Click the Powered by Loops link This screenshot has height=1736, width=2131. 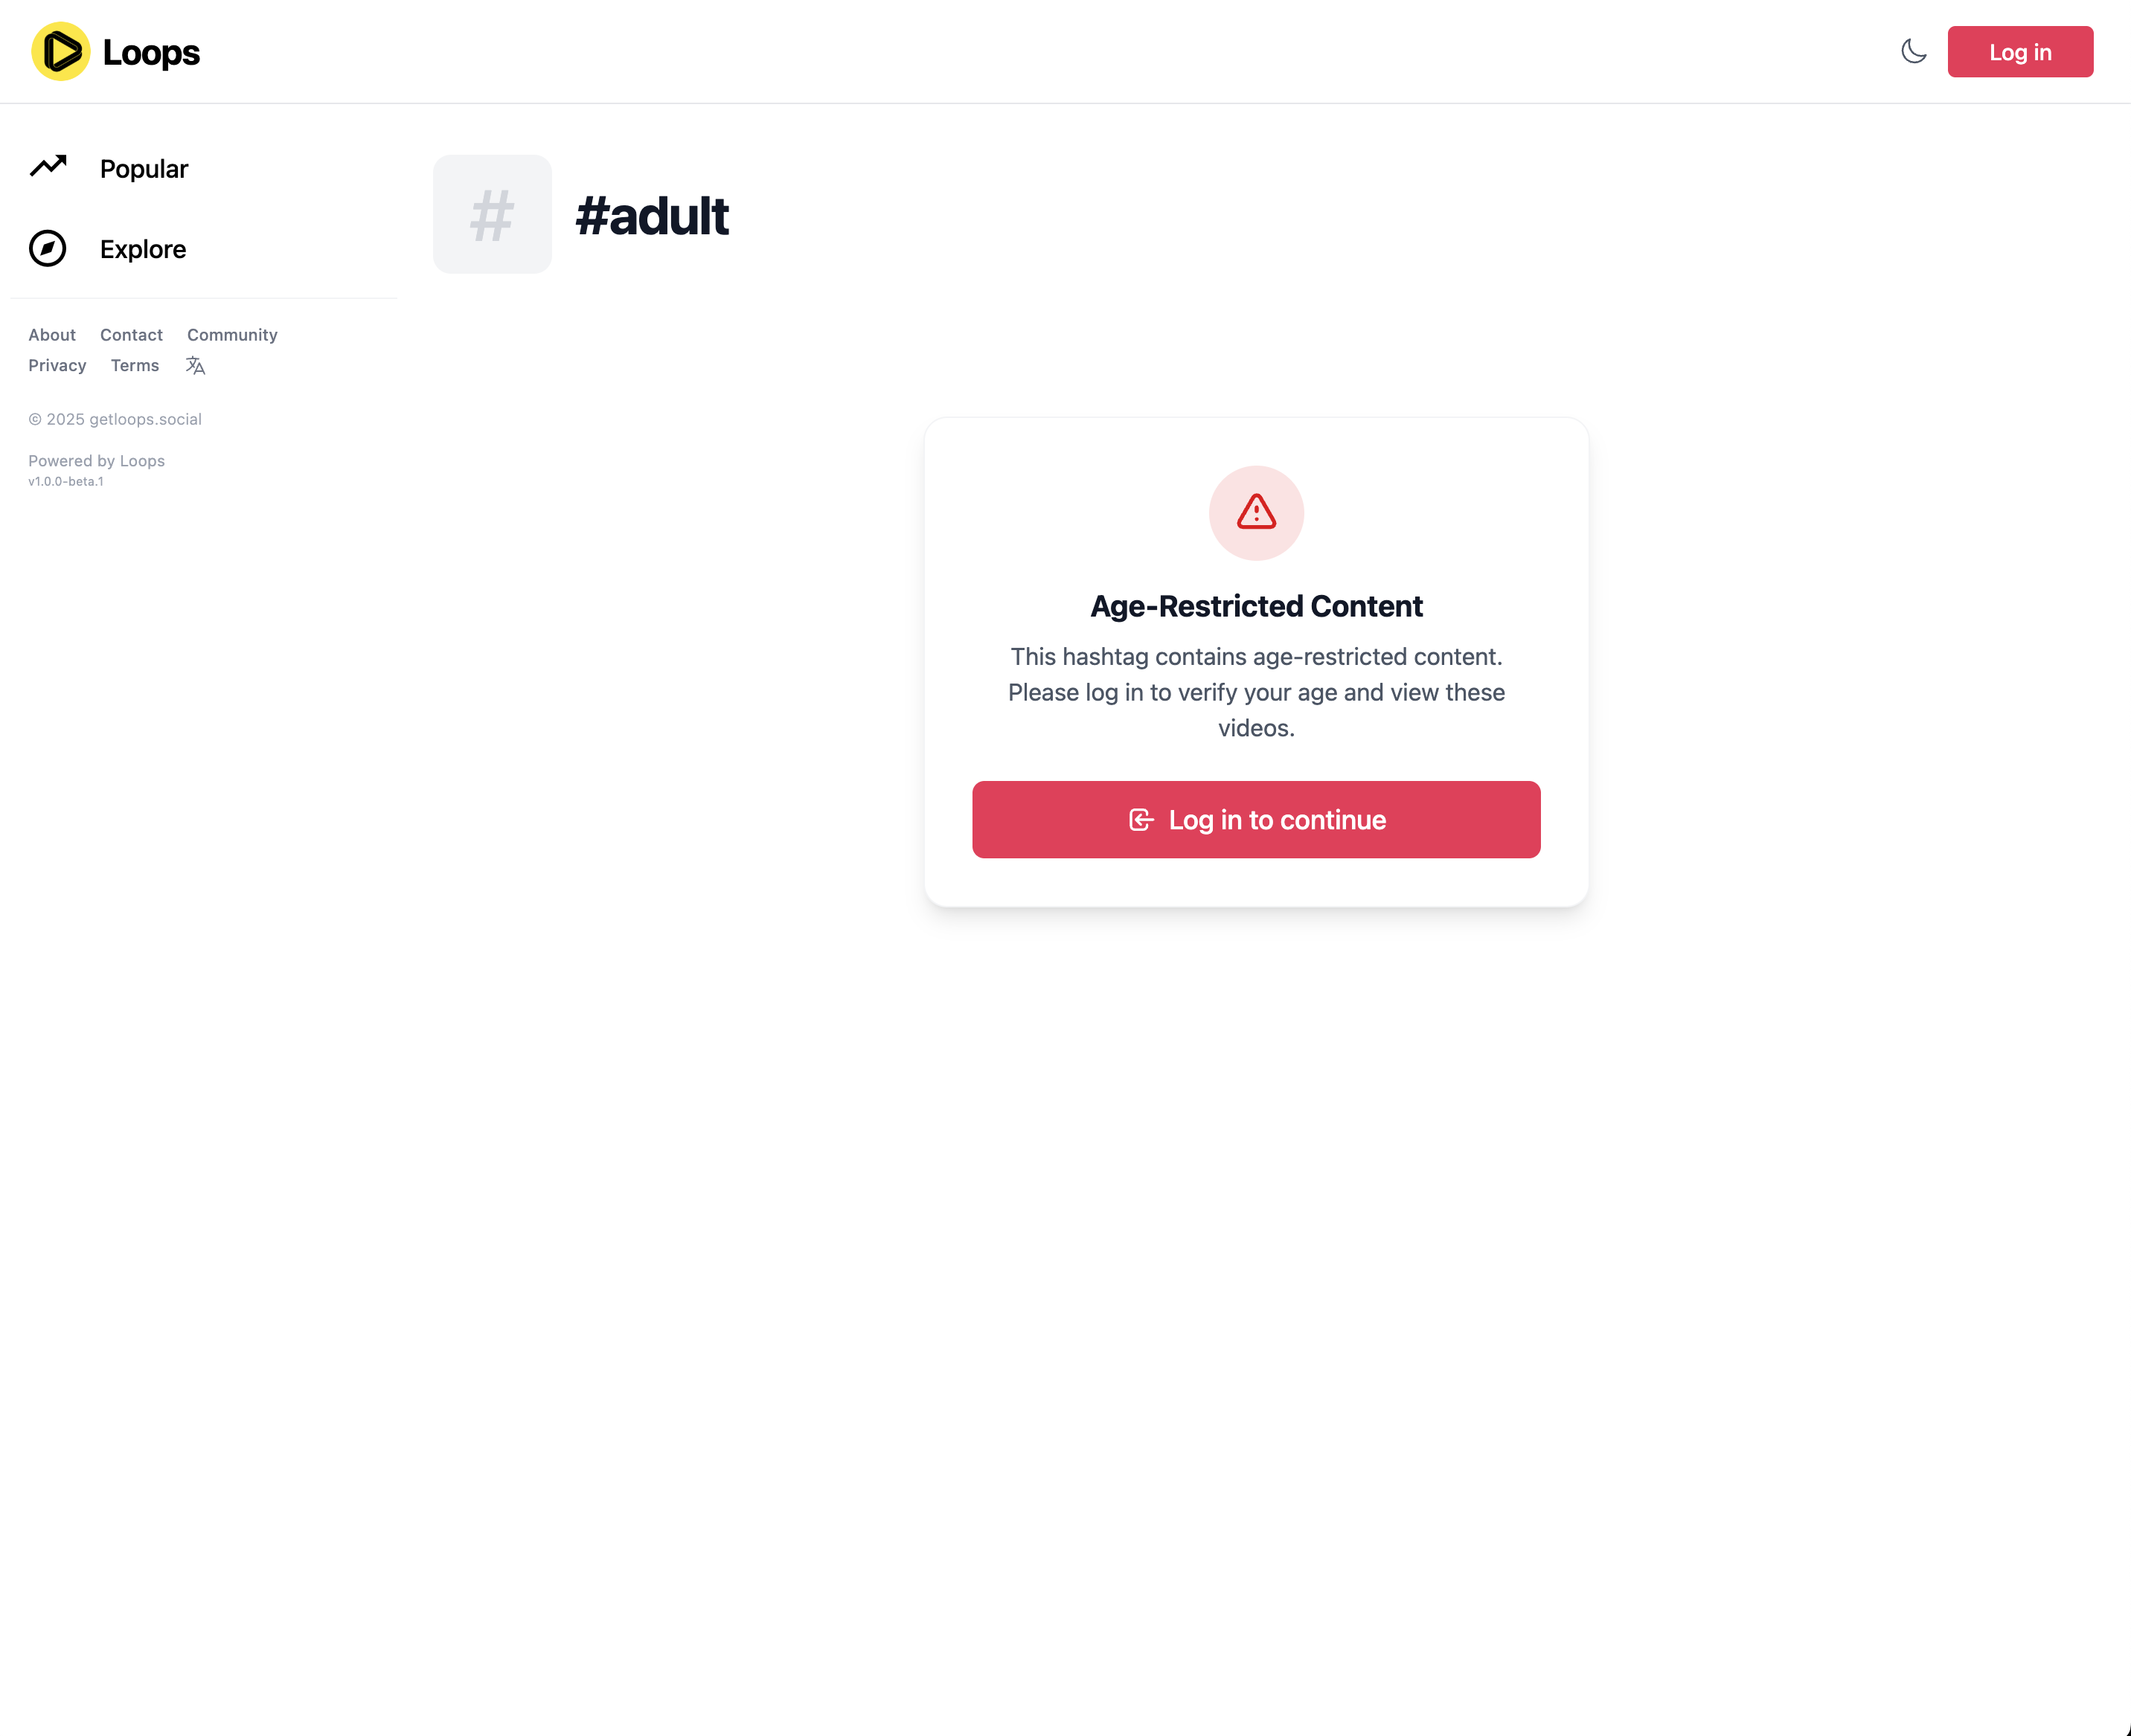tap(96, 461)
